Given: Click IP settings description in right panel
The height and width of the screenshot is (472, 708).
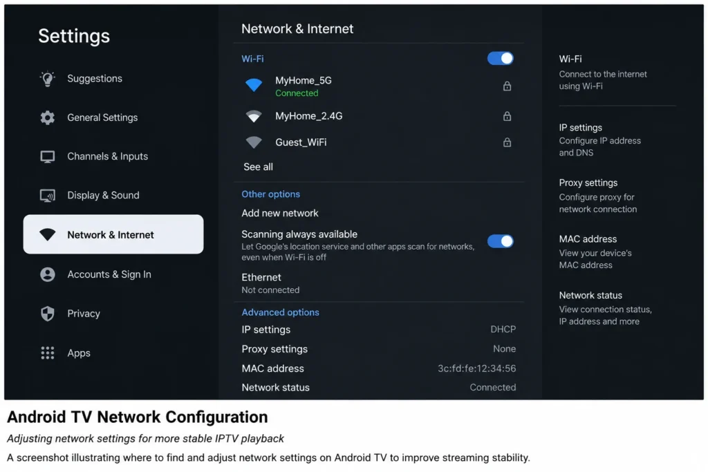Looking at the screenshot, I should point(599,147).
